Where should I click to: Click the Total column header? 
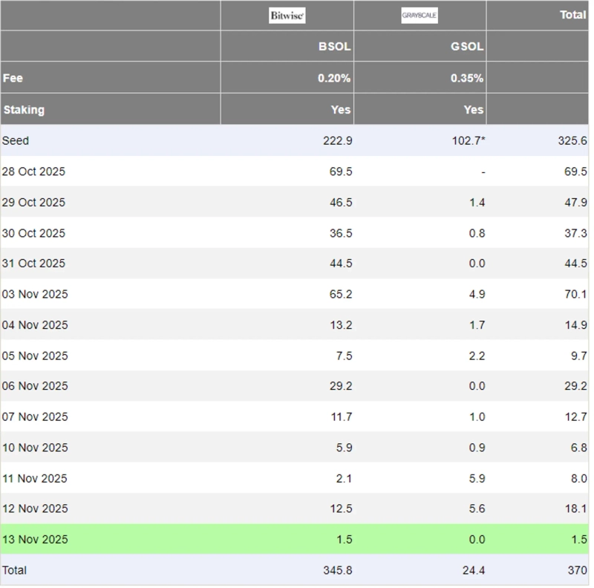(572, 15)
